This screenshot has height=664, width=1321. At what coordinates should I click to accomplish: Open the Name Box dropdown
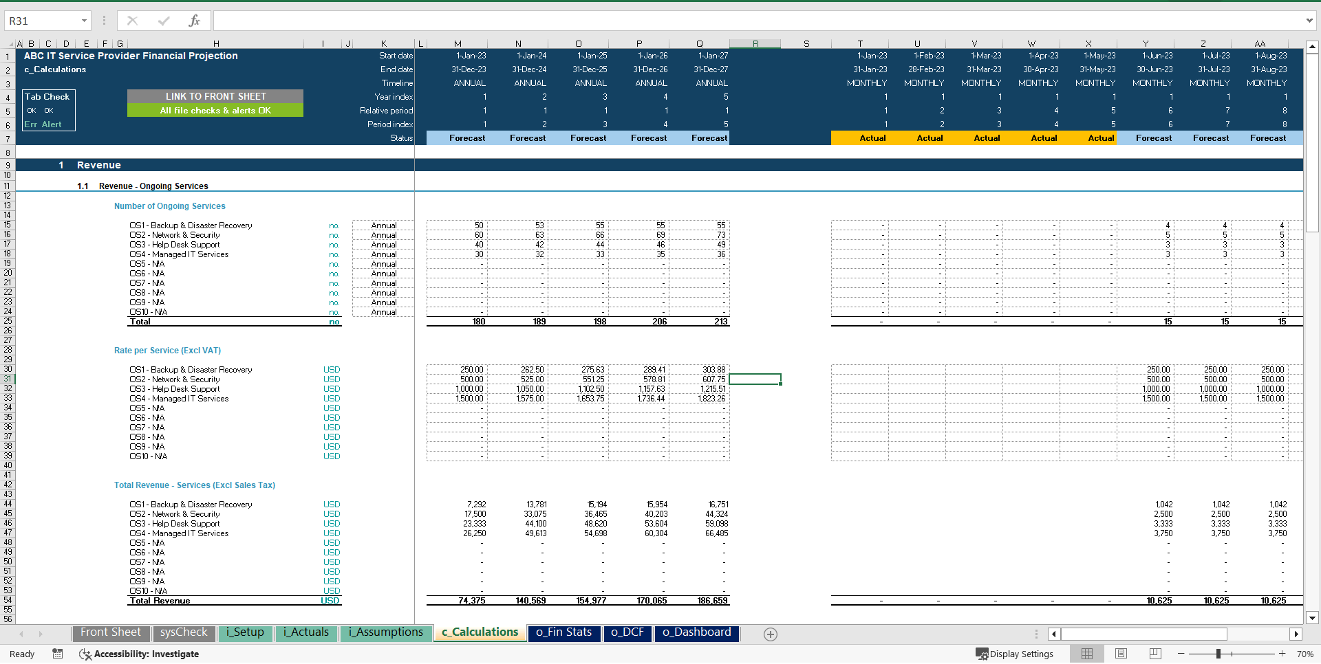coord(84,21)
